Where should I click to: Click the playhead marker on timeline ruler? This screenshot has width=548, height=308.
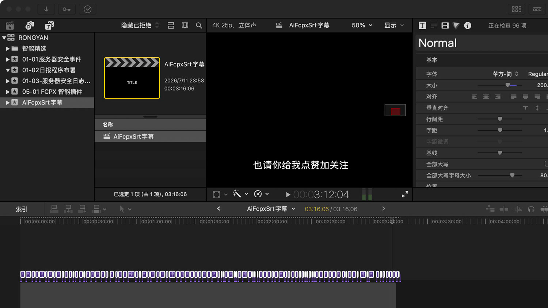pyautogui.click(x=392, y=221)
